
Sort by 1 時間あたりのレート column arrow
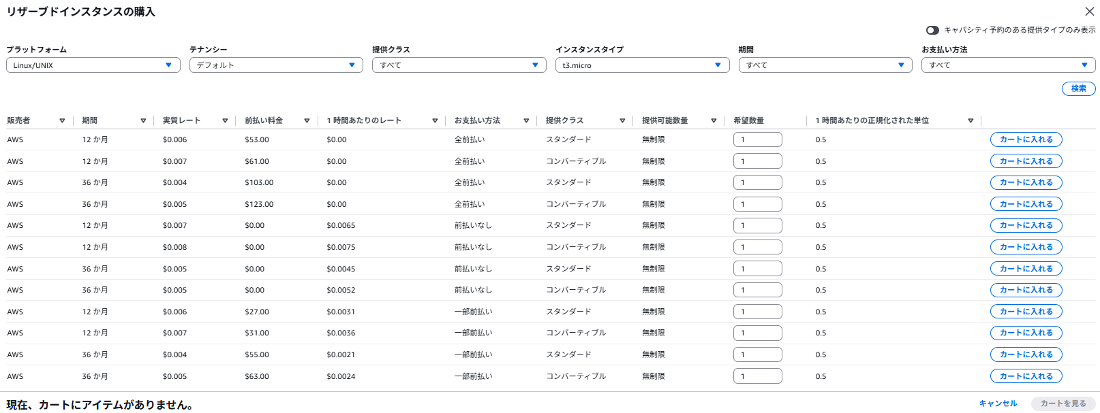tap(435, 120)
